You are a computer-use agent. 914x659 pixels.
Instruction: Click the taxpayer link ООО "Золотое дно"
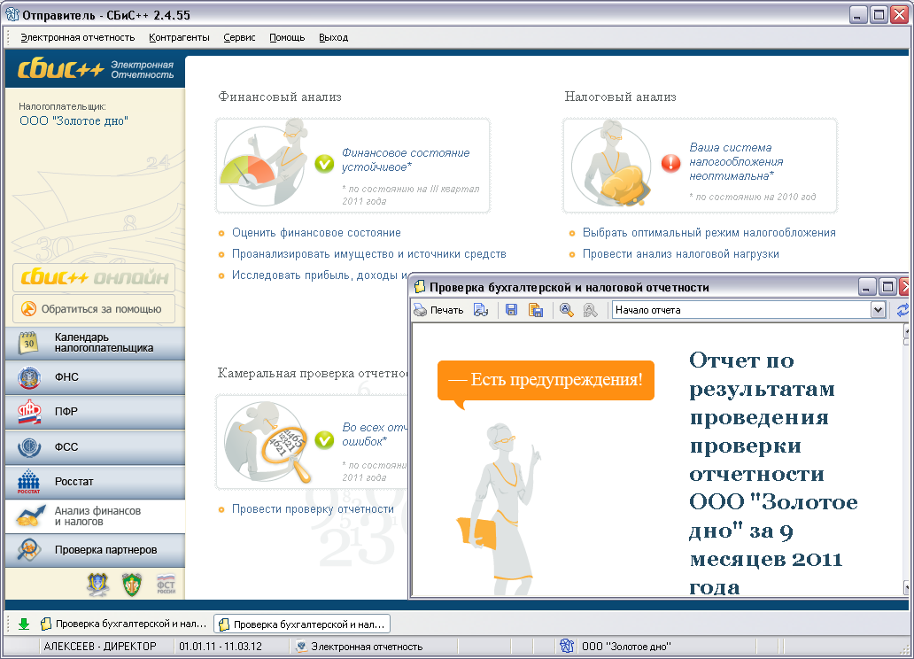(x=74, y=120)
